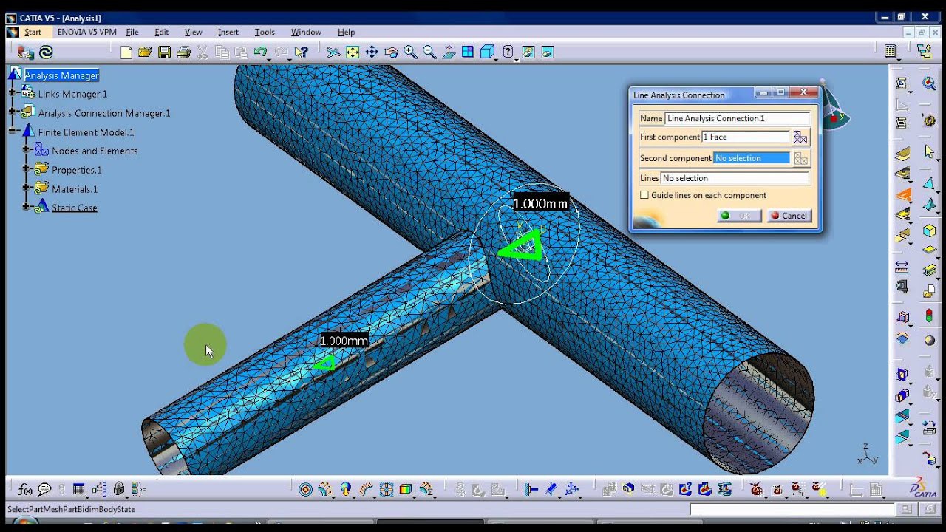
Task: Select the Pan view tool
Action: point(372,52)
